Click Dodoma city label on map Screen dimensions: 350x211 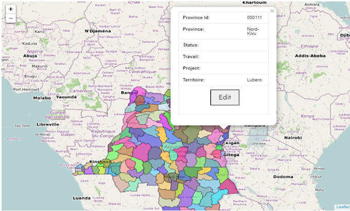tap(283, 177)
